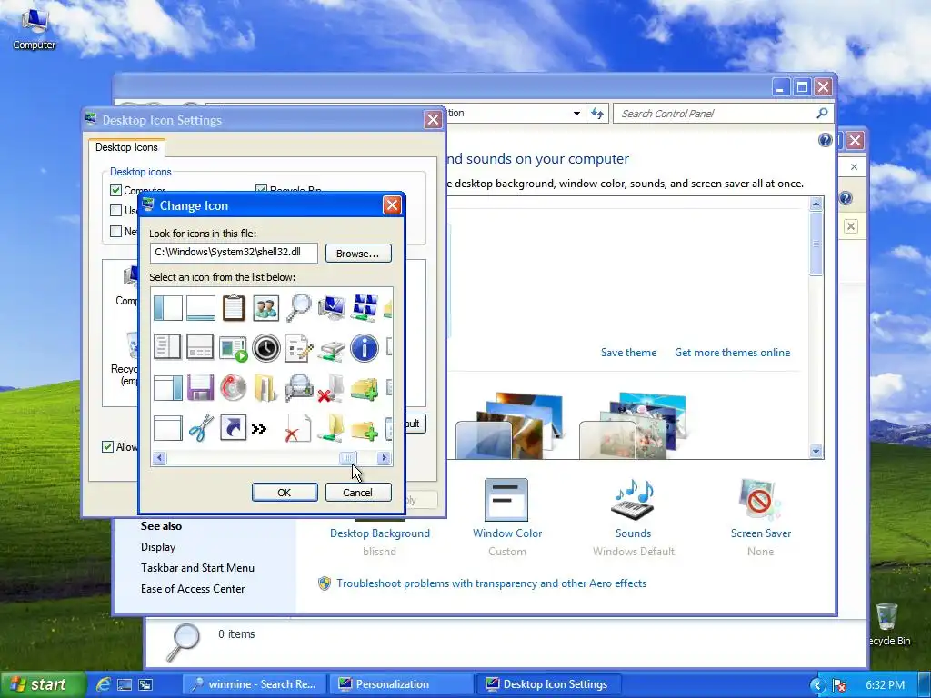Open Get more themes online link
The height and width of the screenshot is (698, 931).
732,353
